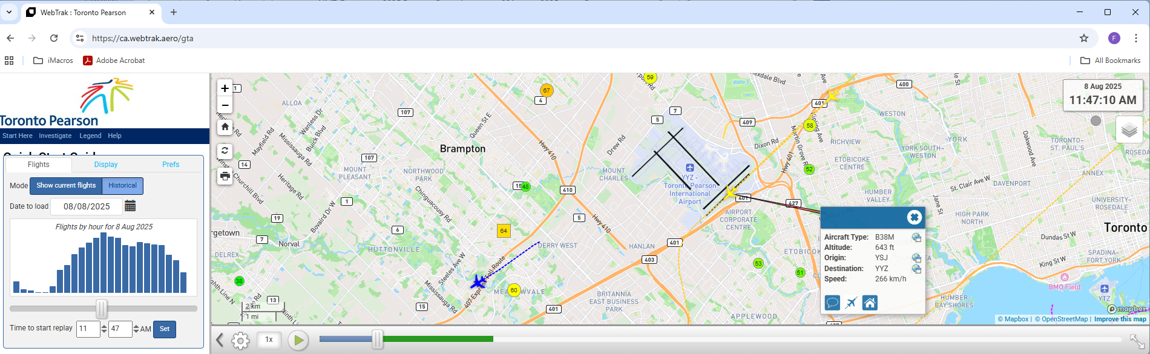
Task: Open the 1x playback speed selector
Action: click(x=269, y=340)
